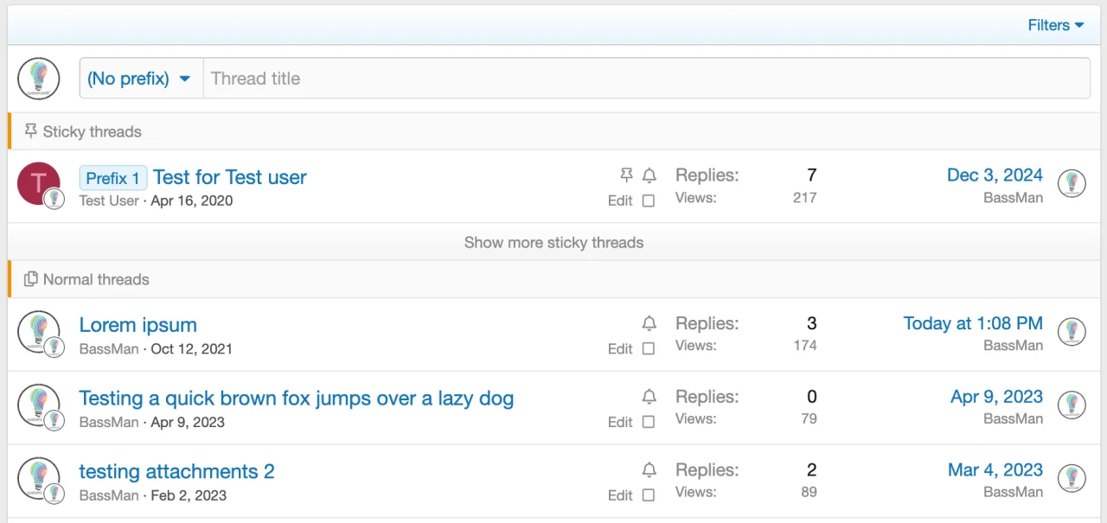This screenshot has width=1107, height=523.
Task: Click BassMan's avatar beside Dec 3, 2024
Action: pos(1072,183)
